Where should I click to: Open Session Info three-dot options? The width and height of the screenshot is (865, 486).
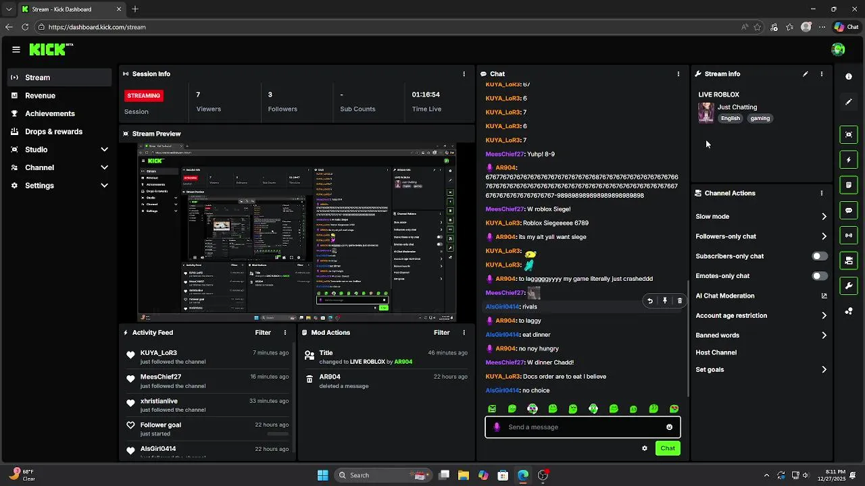464,74
